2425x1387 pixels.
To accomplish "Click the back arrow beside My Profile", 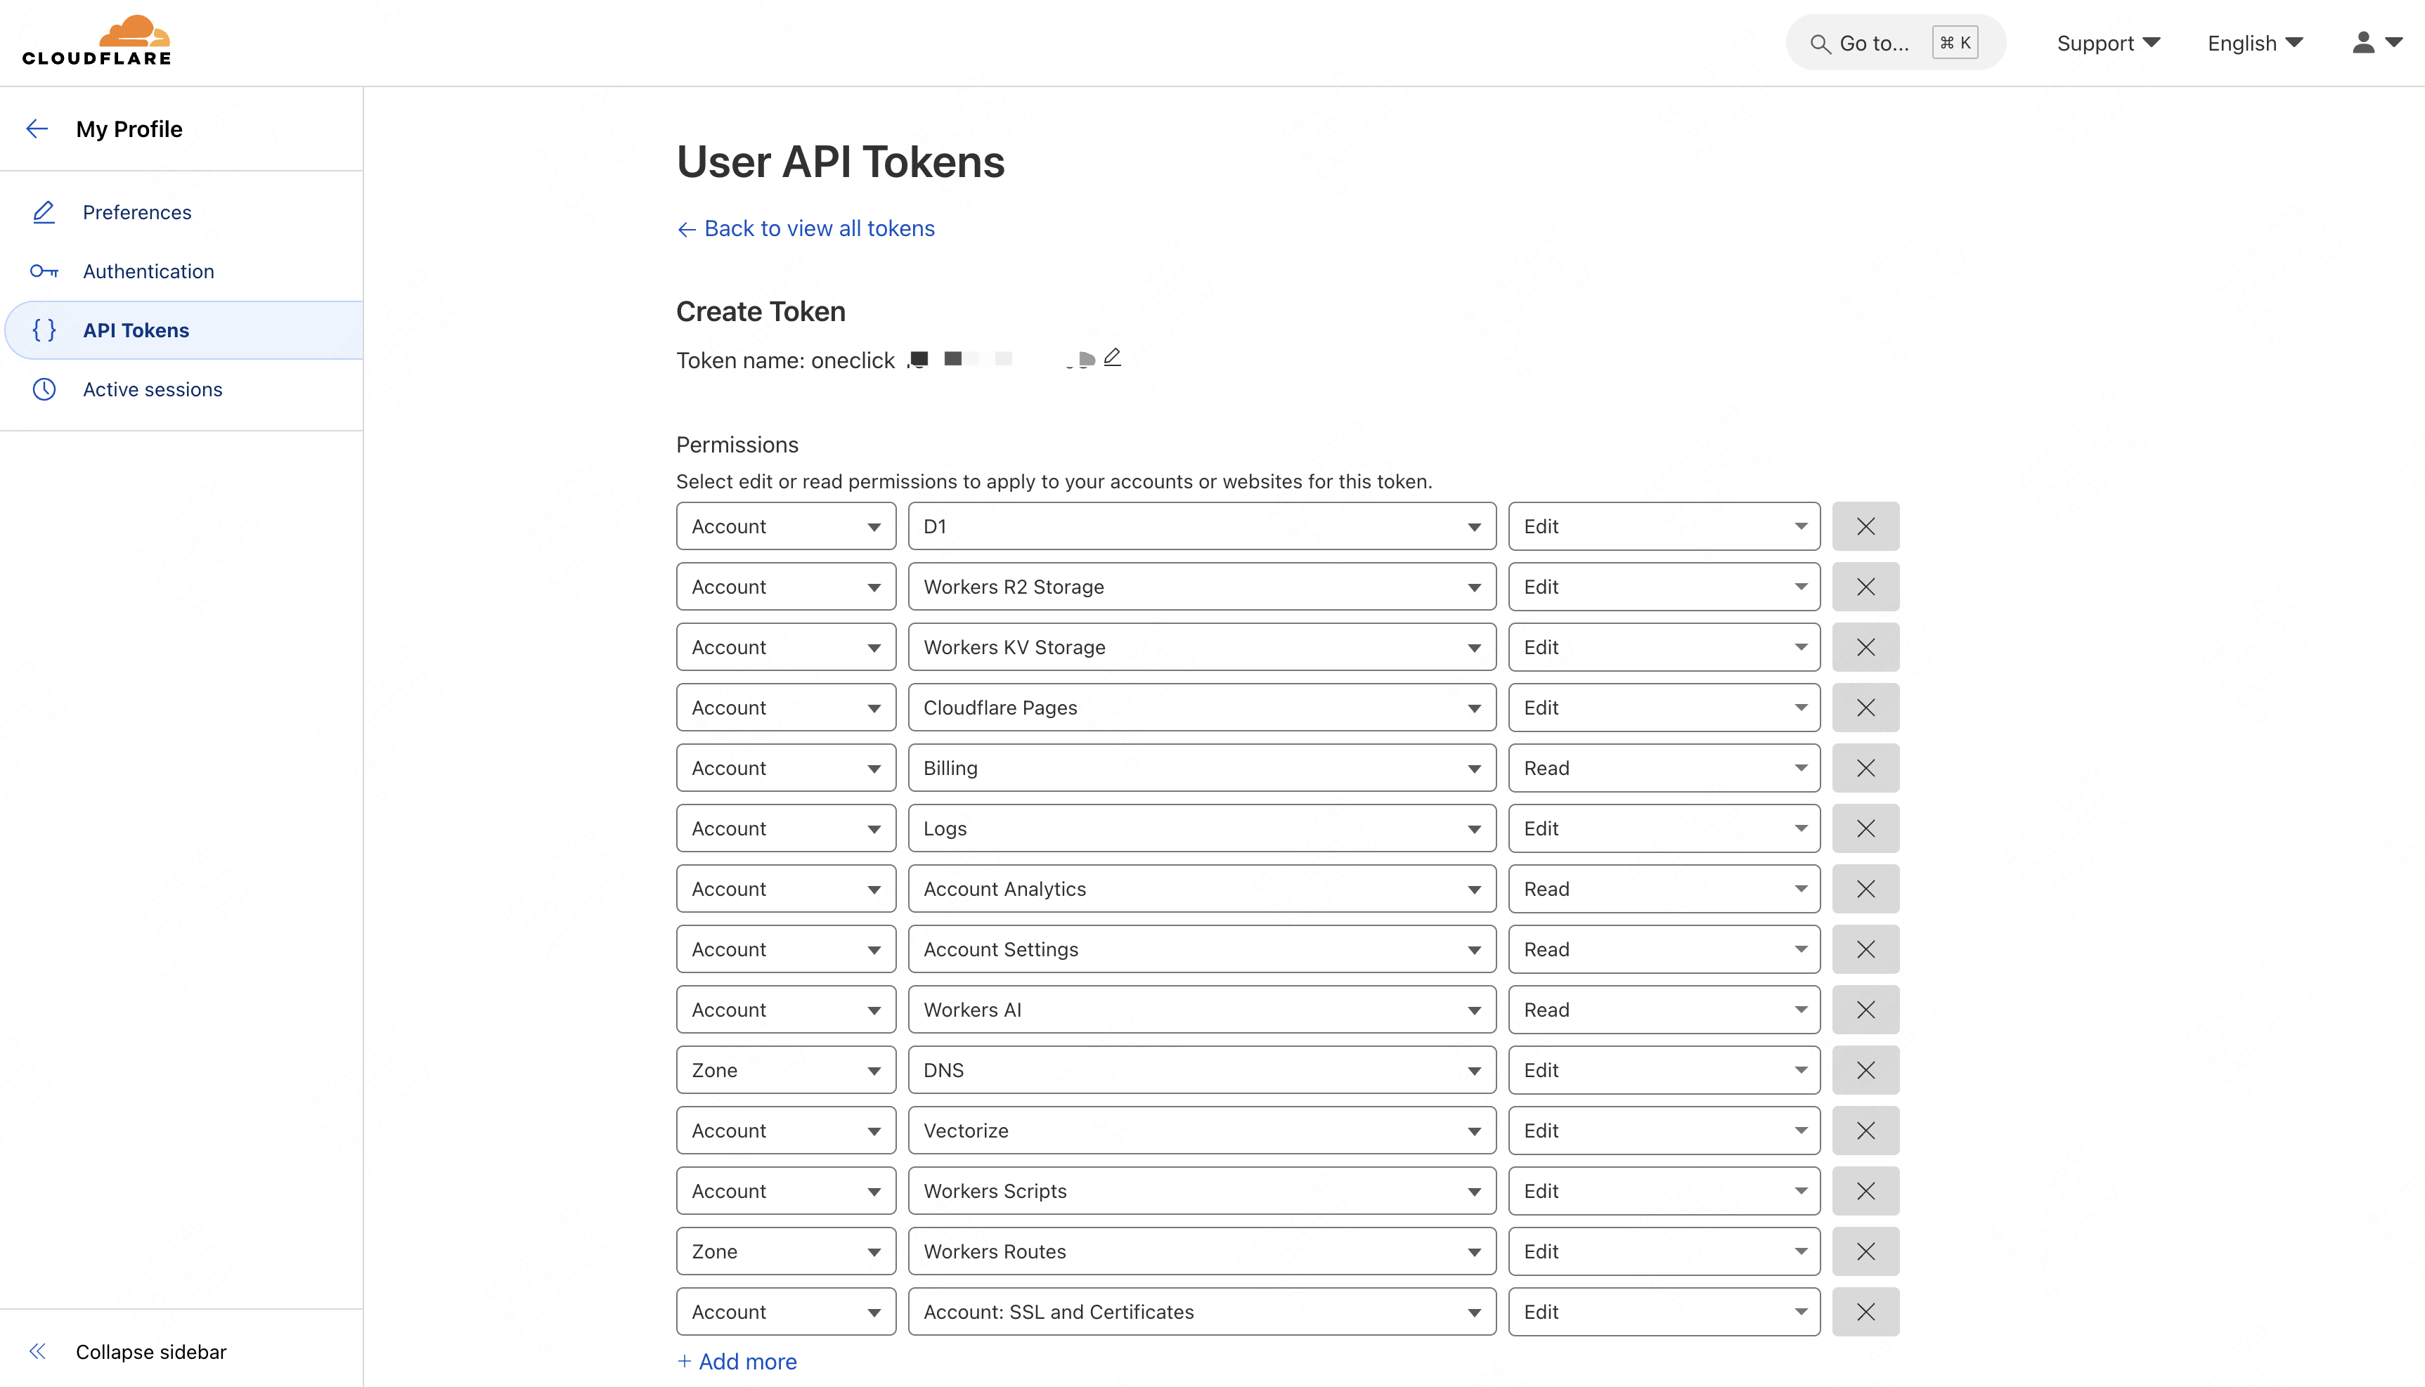I will pyautogui.click(x=37, y=129).
